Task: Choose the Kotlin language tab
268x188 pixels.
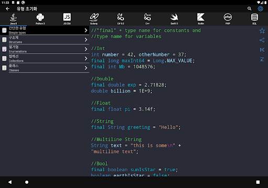Action: click(201, 19)
